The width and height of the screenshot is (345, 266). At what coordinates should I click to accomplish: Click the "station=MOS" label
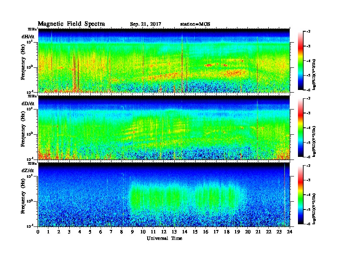pyautogui.click(x=195, y=24)
